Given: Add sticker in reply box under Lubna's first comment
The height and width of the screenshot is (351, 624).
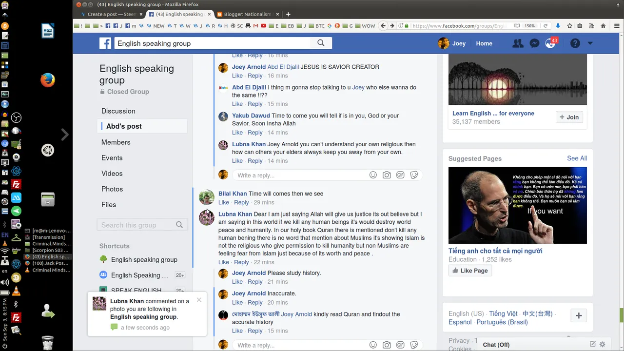Looking at the screenshot, I should (x=414, y=175).
